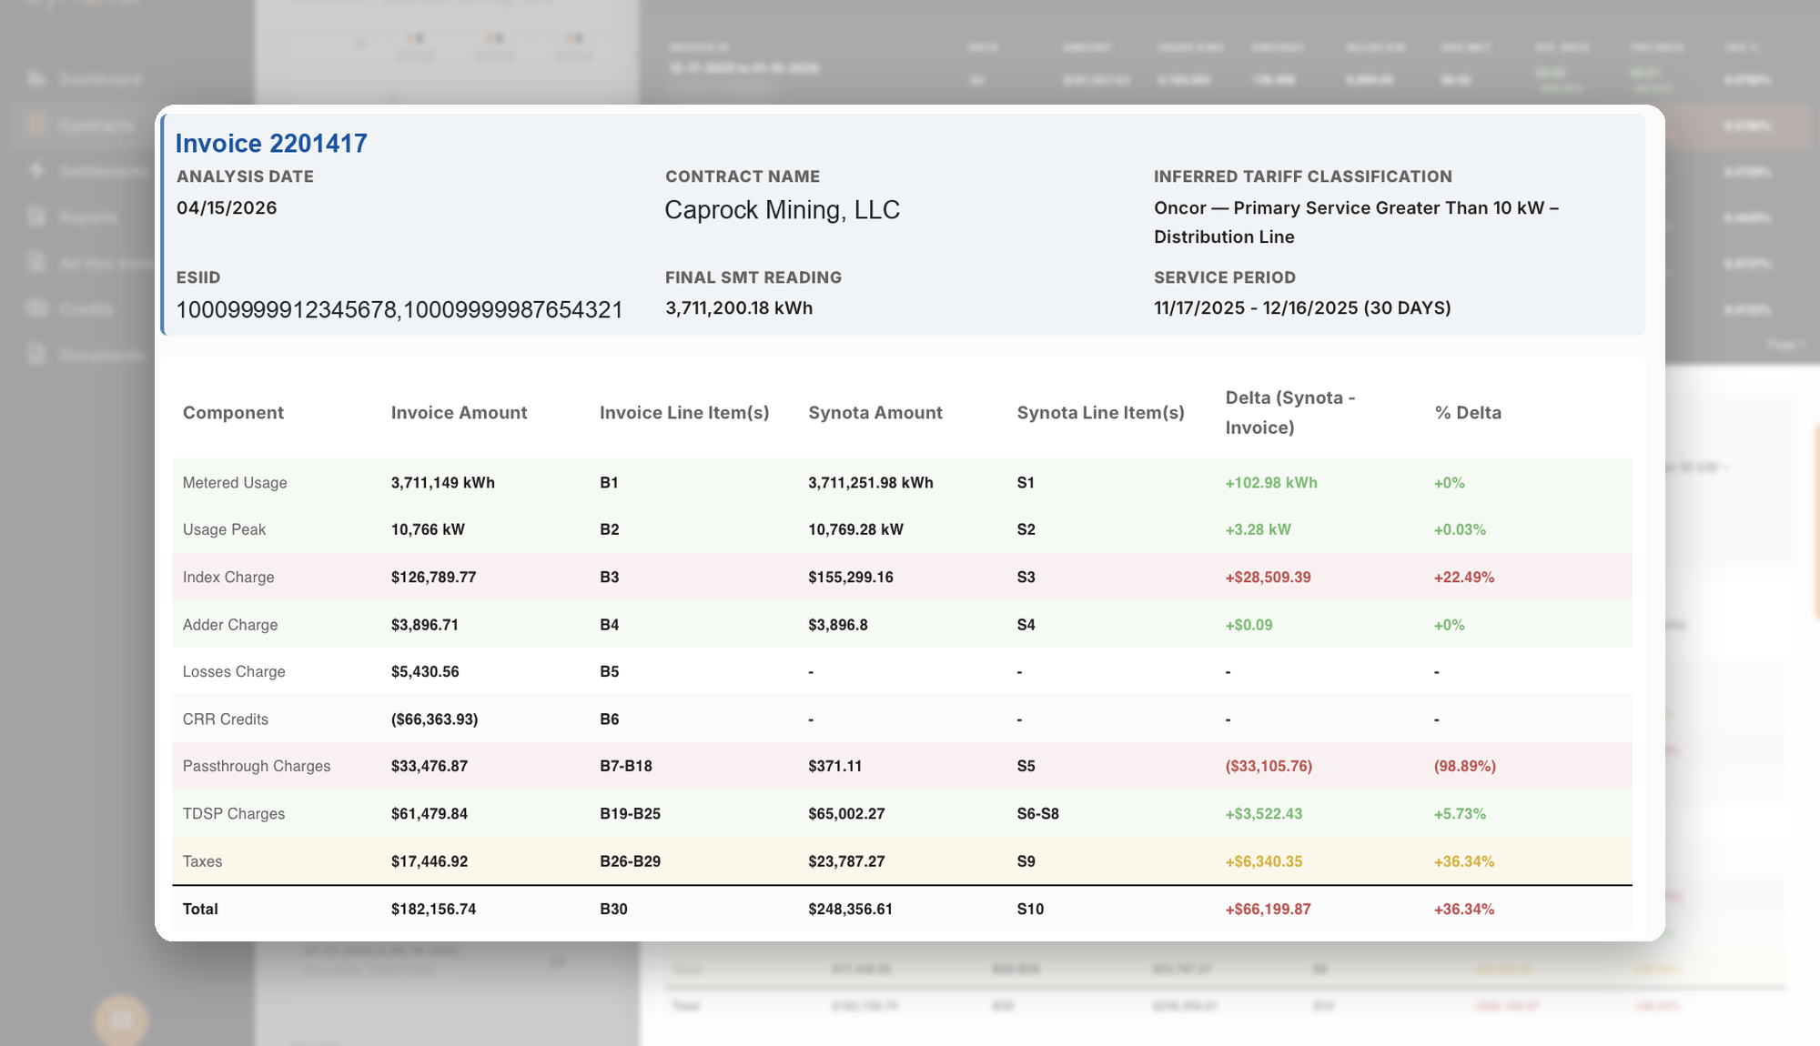Click the +102.98 kWh delta

1271,483
